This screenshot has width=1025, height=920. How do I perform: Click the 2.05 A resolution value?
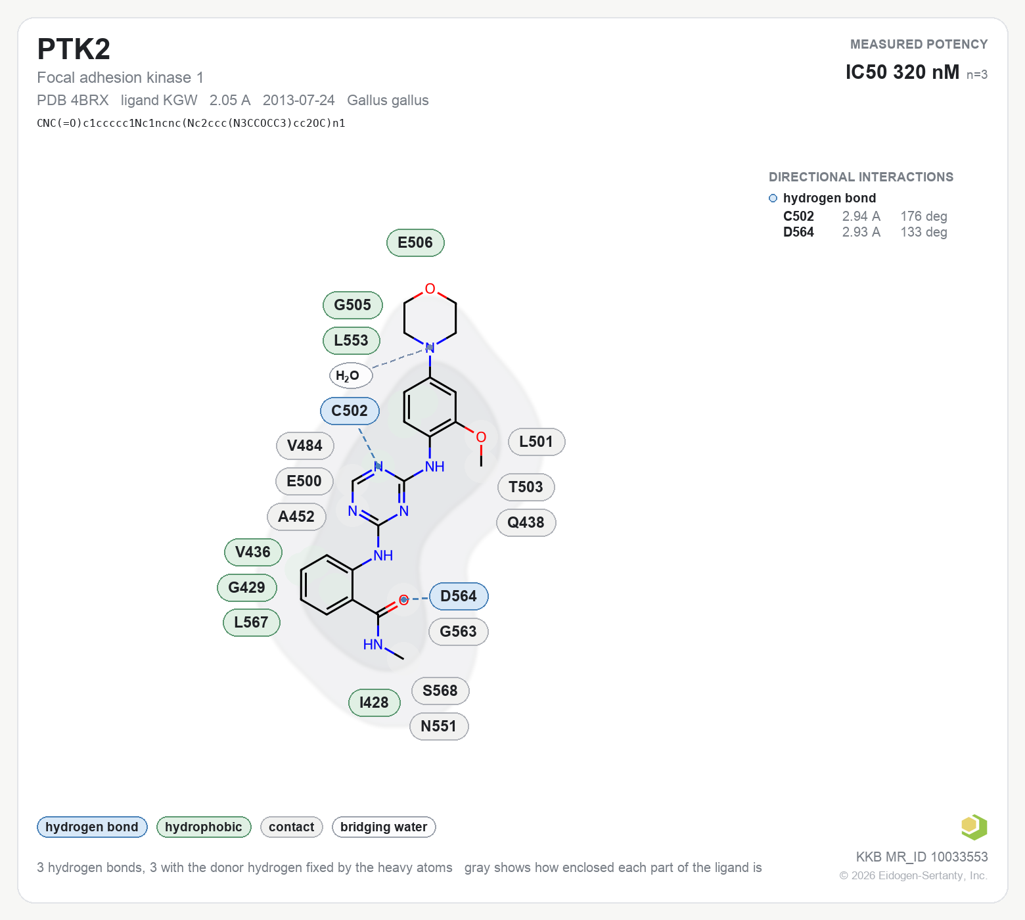[230, 100]
